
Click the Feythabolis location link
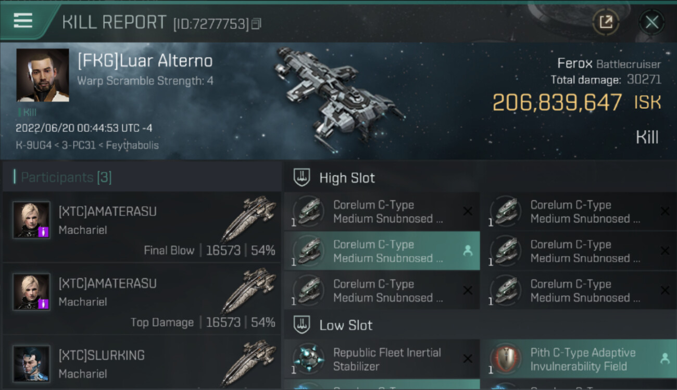(x=132, y=145)
